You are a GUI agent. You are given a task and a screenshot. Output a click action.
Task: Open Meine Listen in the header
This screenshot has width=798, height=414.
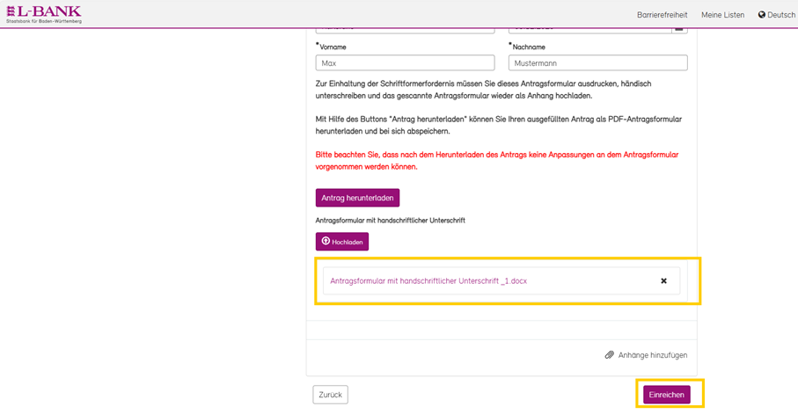(x=722, y=15)
